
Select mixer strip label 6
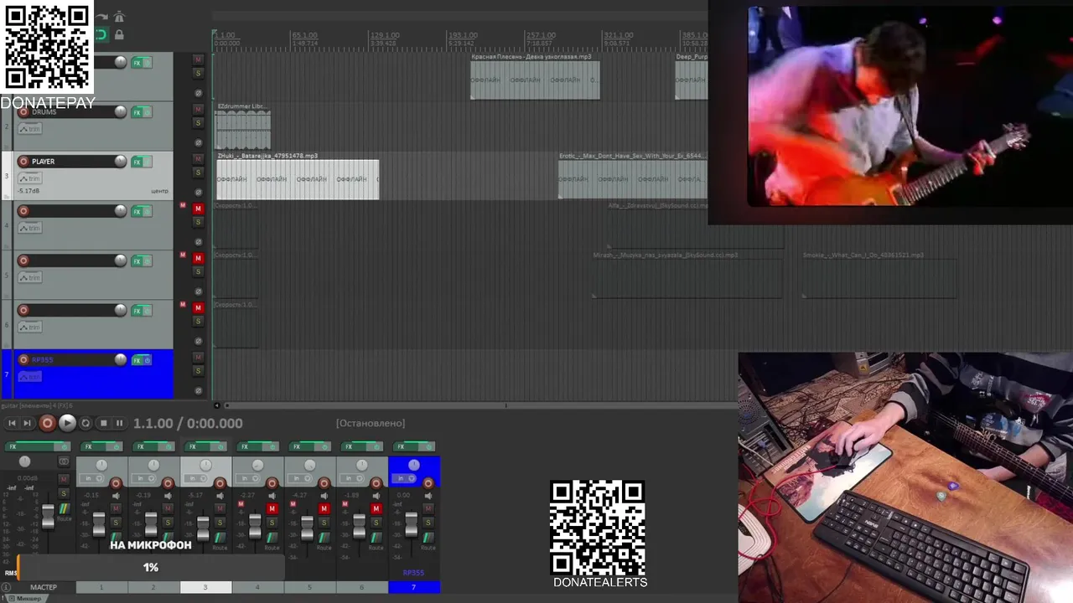(x=361, y=587)
